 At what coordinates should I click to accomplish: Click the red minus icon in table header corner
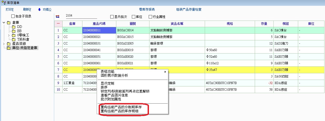point(58,24)
